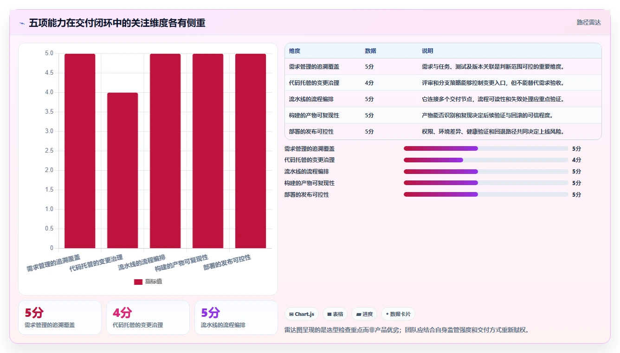Click the 构建的产物可复现性 progress list label
Viewport: 620px width, 353px height.
pyautogui.click(x=310, y=183)
